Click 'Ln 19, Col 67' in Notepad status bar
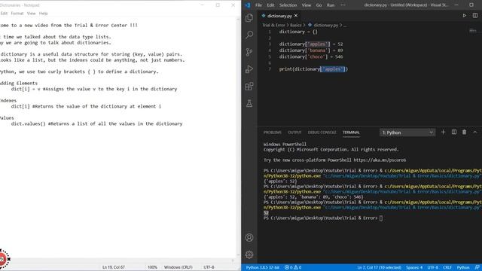 coord(114,267)
